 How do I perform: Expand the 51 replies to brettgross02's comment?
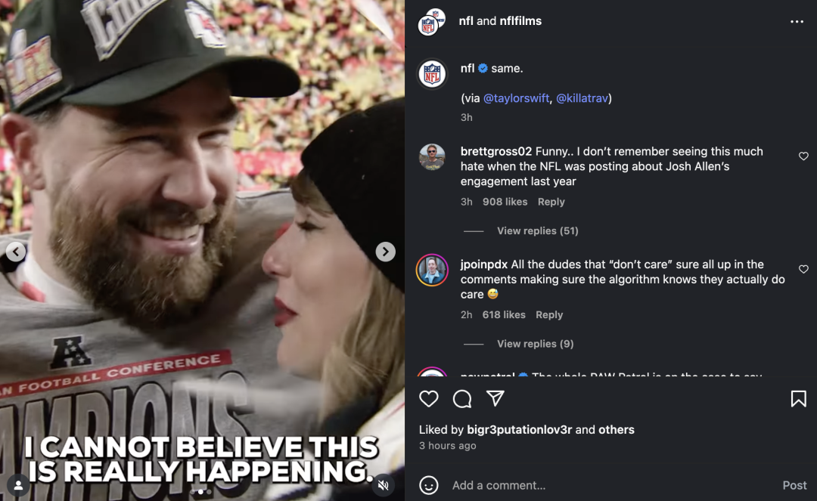click(537, 231)
